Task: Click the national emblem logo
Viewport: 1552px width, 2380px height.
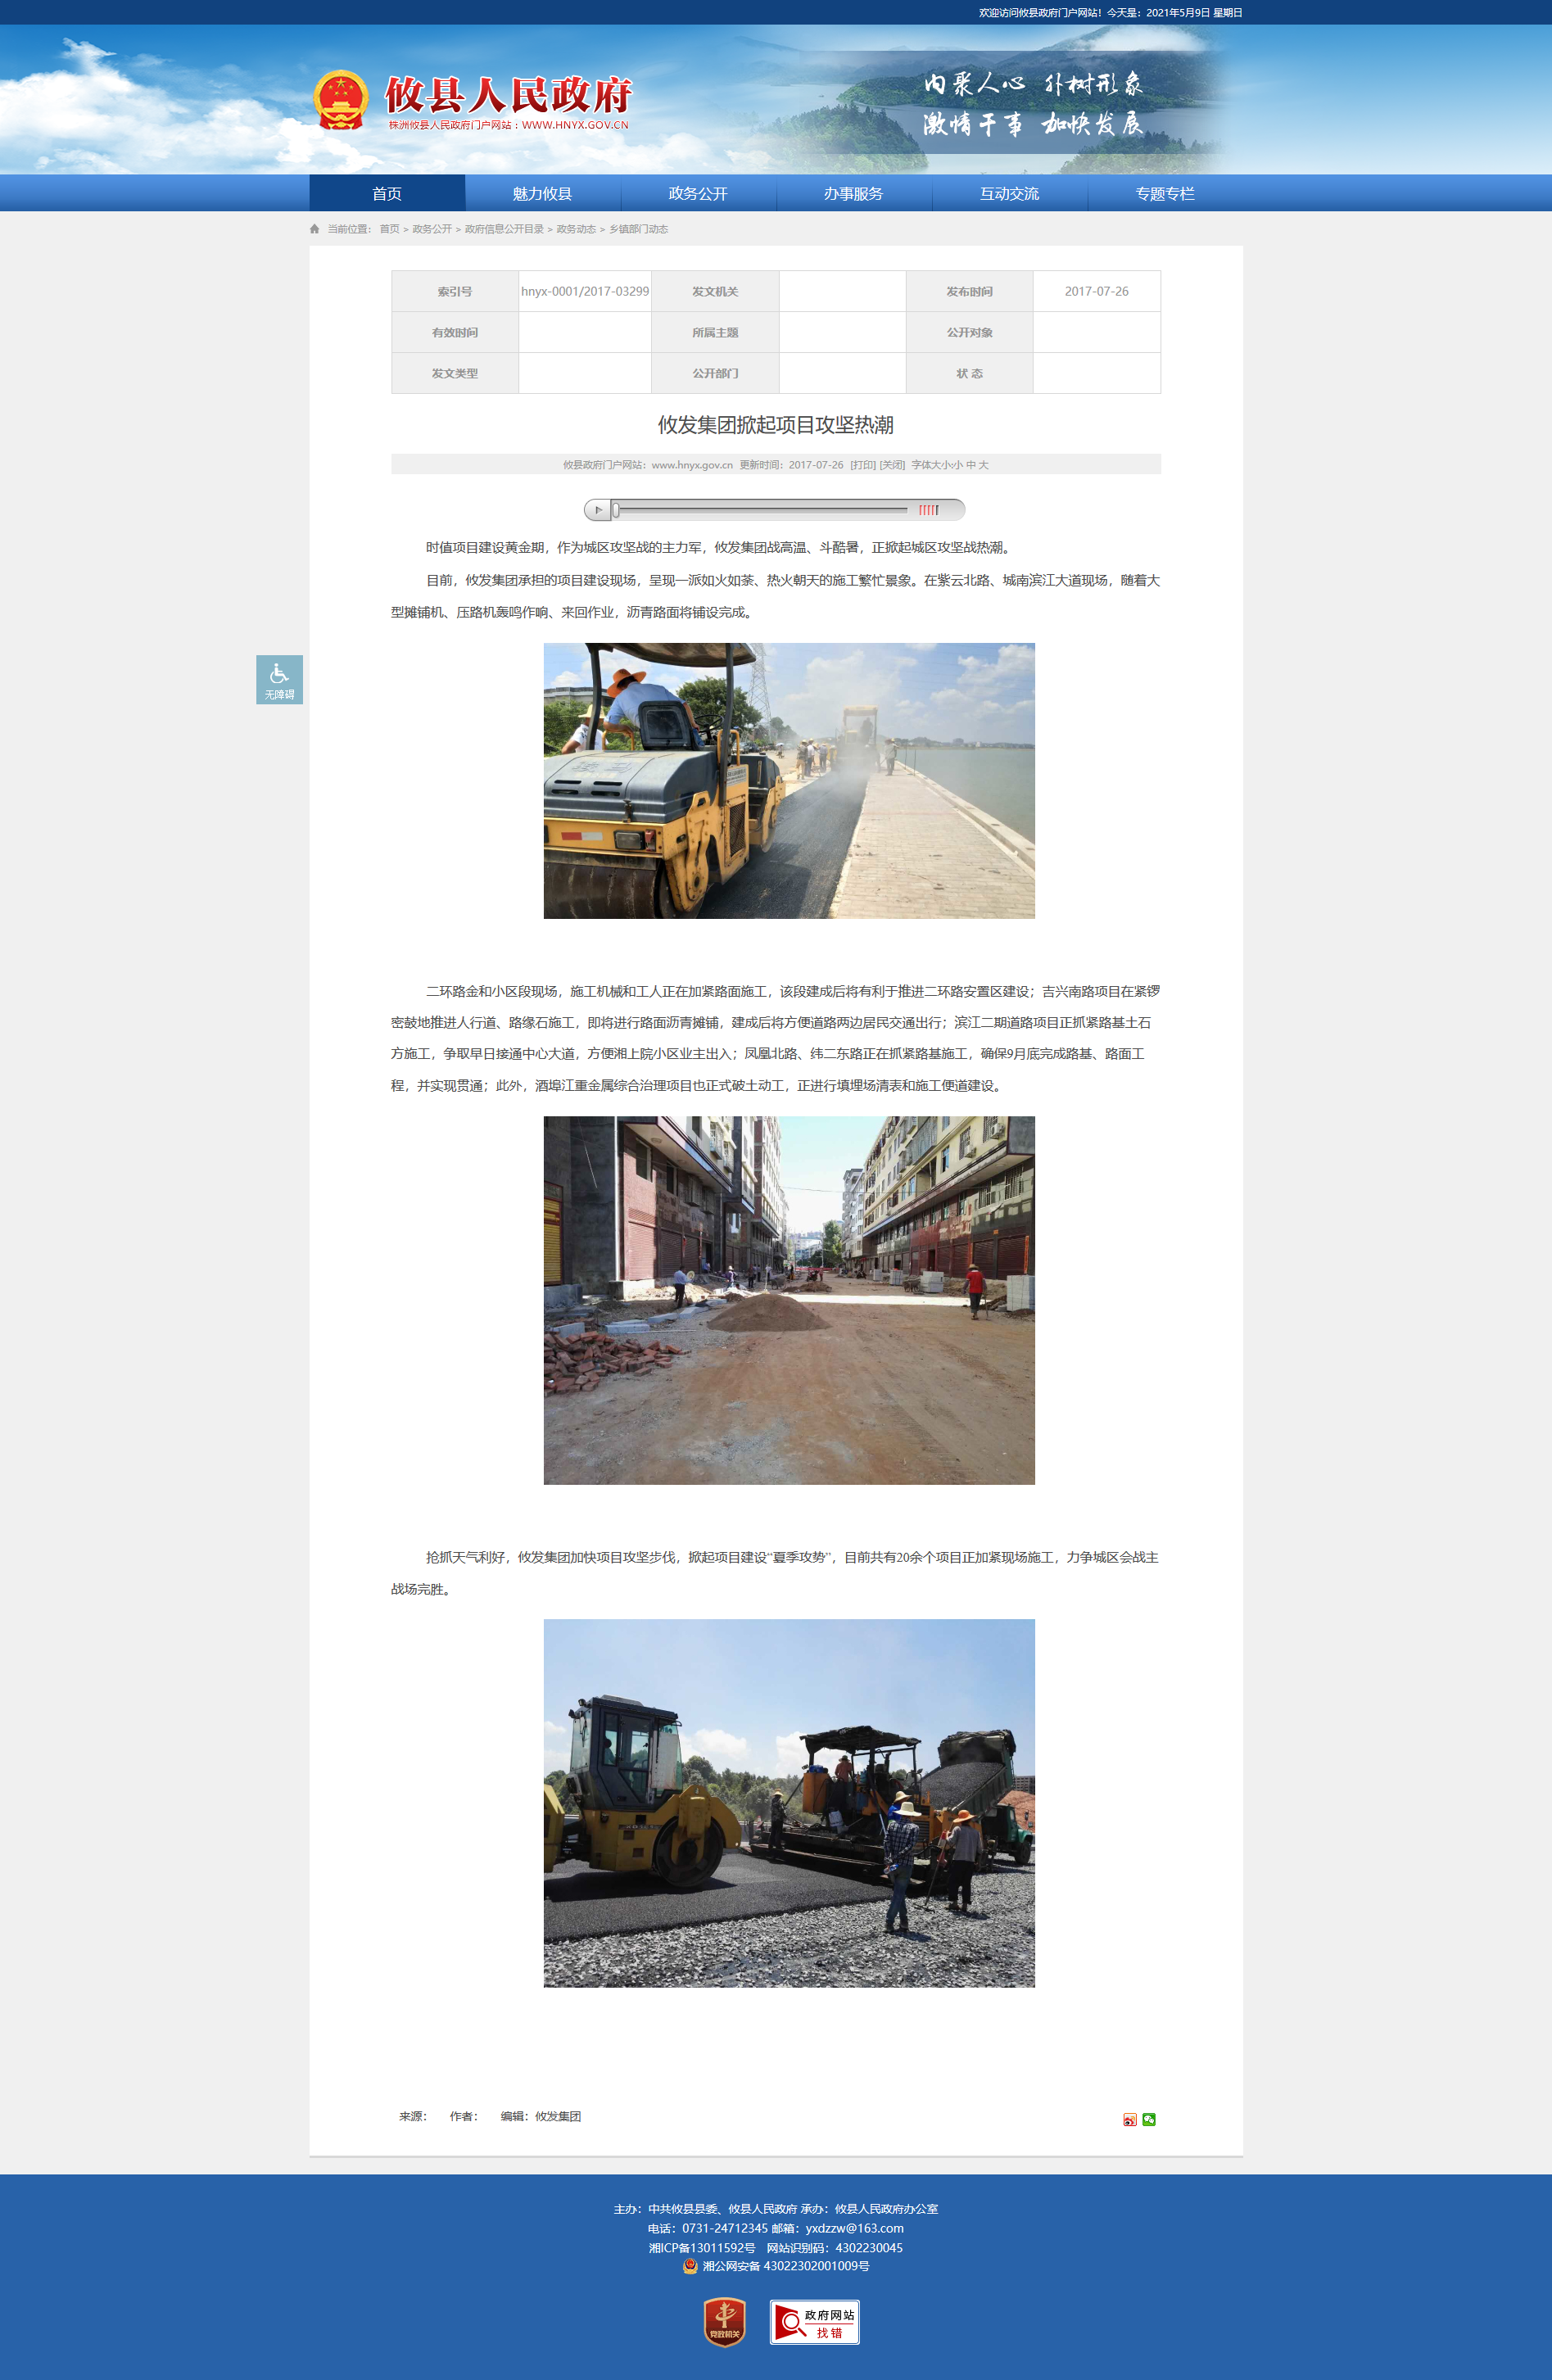Action: pos(341,100)
